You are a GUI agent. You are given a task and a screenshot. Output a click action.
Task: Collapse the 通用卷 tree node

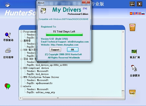click(22, 41)
